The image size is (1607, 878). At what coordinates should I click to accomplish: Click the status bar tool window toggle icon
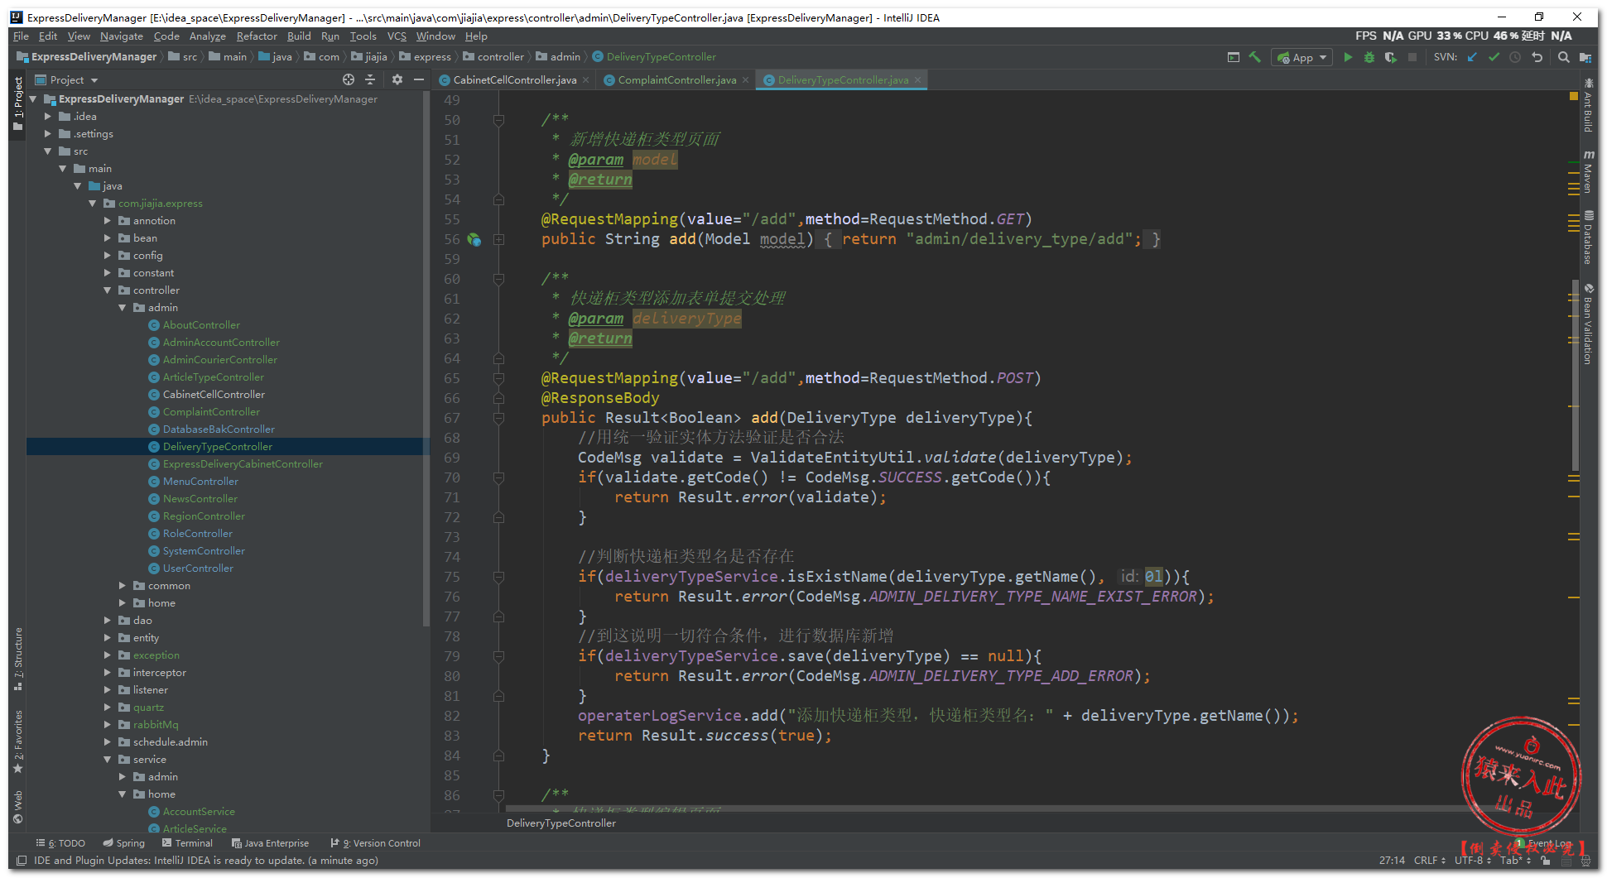tap(22, 861)
